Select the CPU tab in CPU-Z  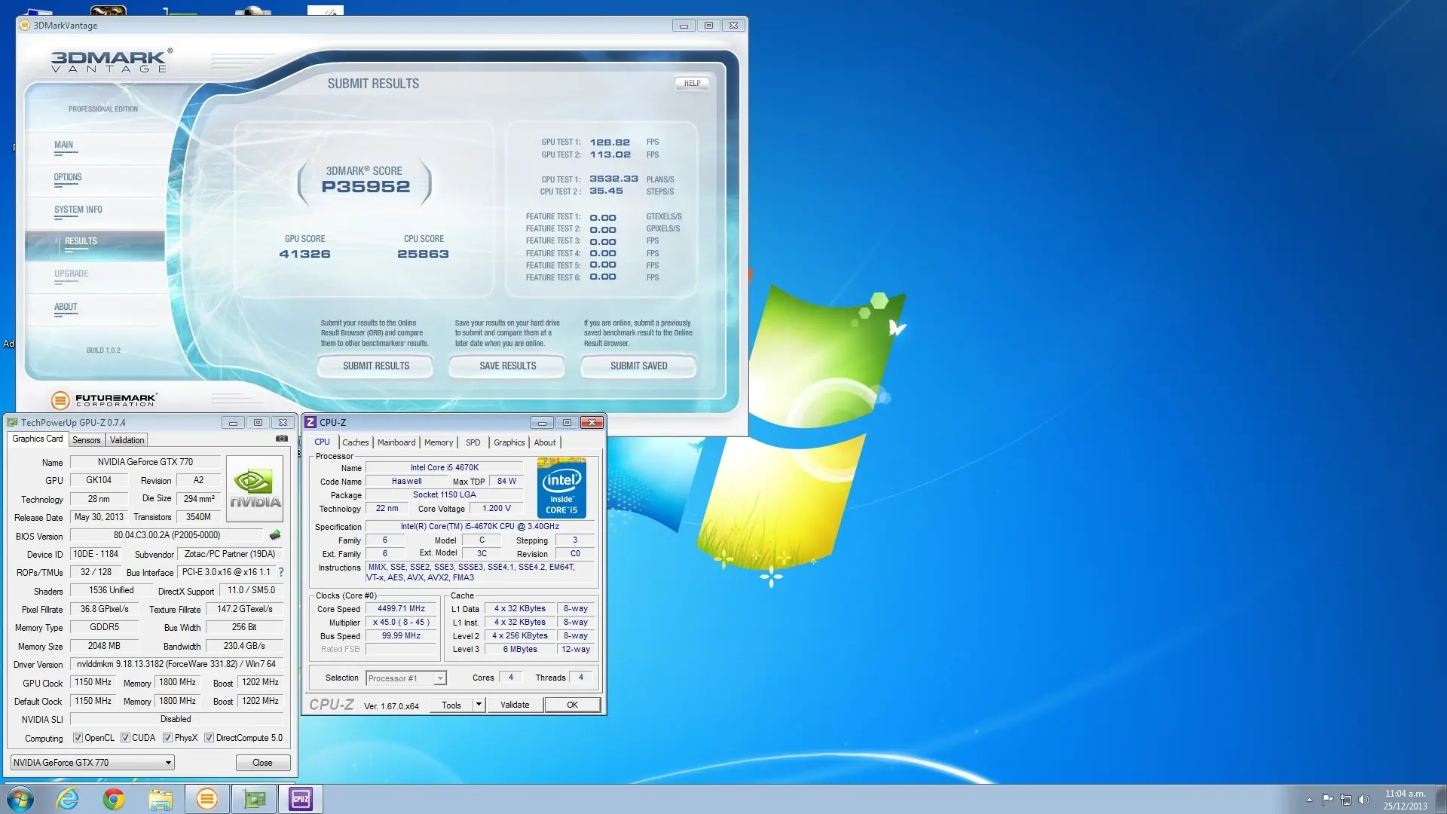click(x=323, y=442)
